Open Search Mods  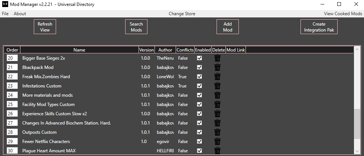coord(136,27)
